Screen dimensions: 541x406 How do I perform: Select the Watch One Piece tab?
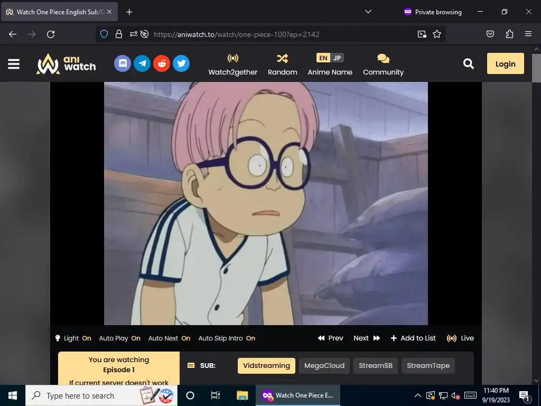click(59, 12)
